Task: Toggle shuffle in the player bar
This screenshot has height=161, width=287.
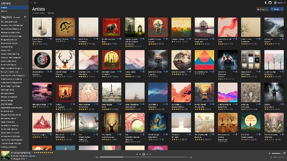Action: coord(137,154)
